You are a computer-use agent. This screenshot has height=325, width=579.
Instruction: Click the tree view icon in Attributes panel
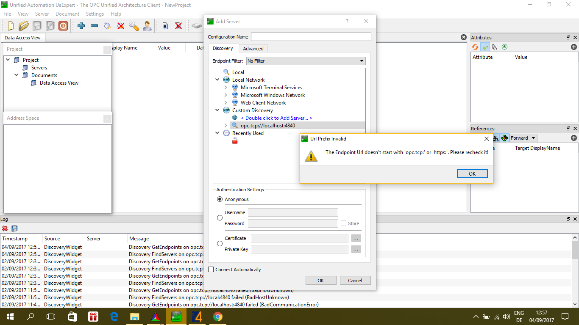coord(495,47)
